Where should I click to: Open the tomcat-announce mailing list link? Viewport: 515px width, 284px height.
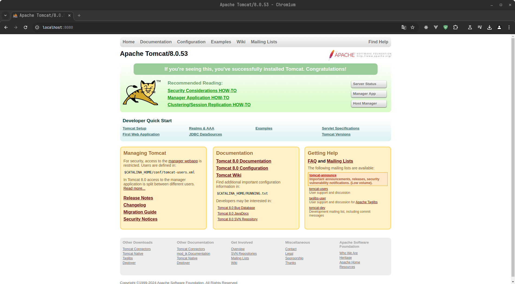(x=323, y=175)
